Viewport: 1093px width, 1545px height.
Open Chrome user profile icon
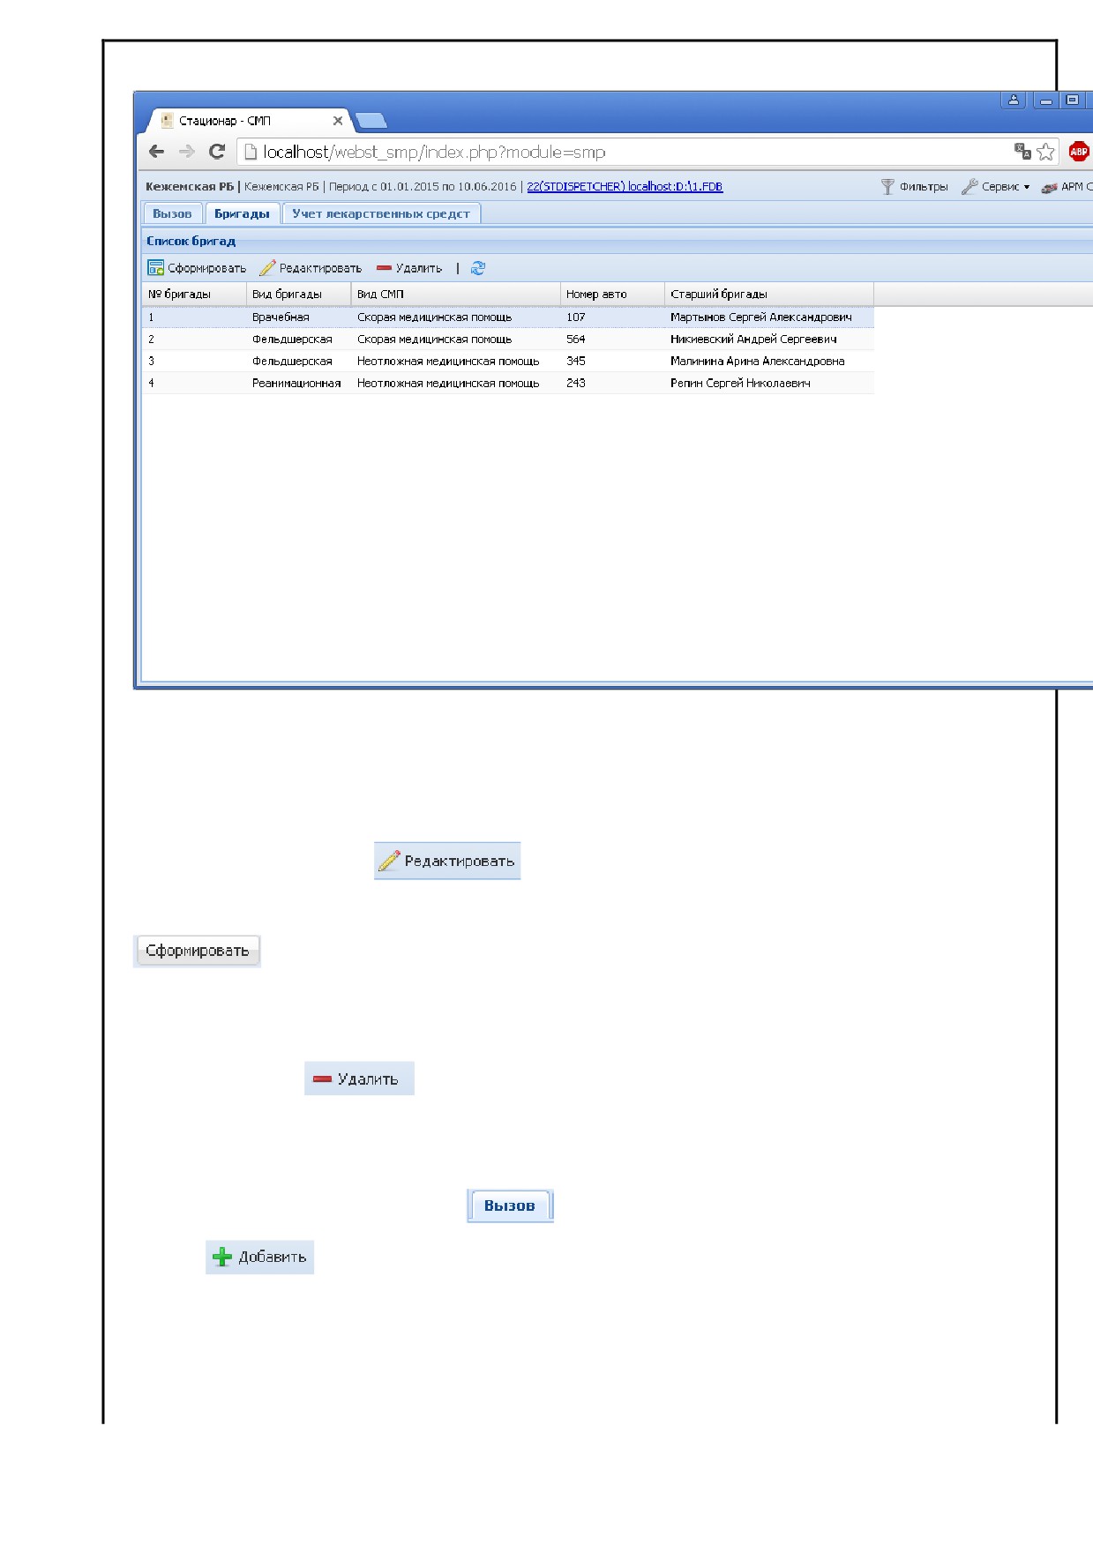[1014, 100]
